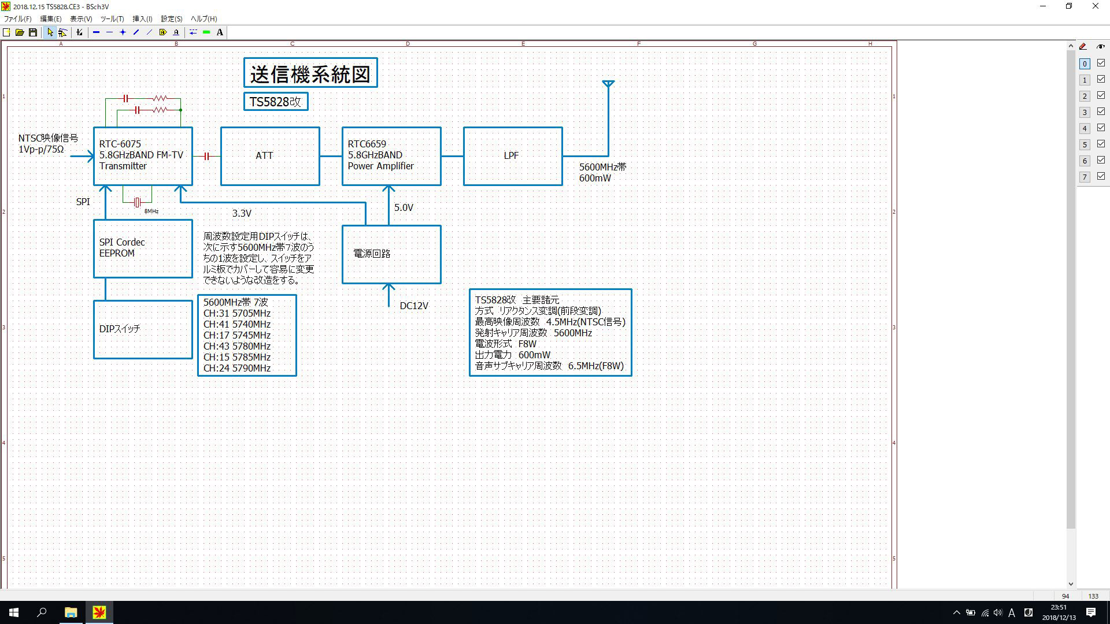The height and width of the screenshot is (624, 1110).
Task: Select the TS5828改 label
Action: pos(275,102)
